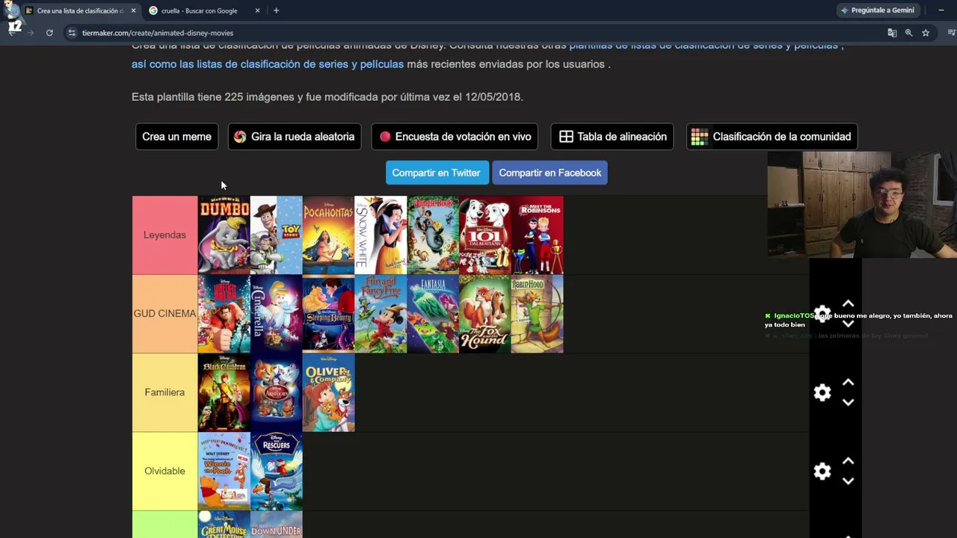
Task: Select the Wreck-It Ralph poster
Action: (224, 314)
